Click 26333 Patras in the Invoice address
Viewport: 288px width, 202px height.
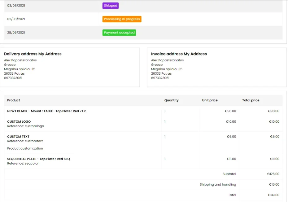(161, 73)
